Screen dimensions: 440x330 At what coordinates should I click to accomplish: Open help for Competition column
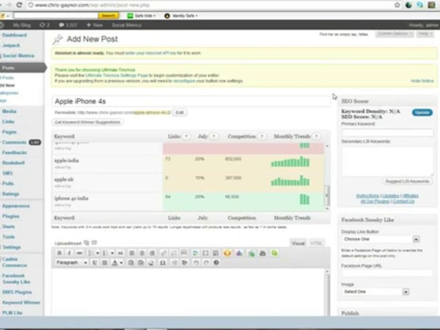coord(262,137)
